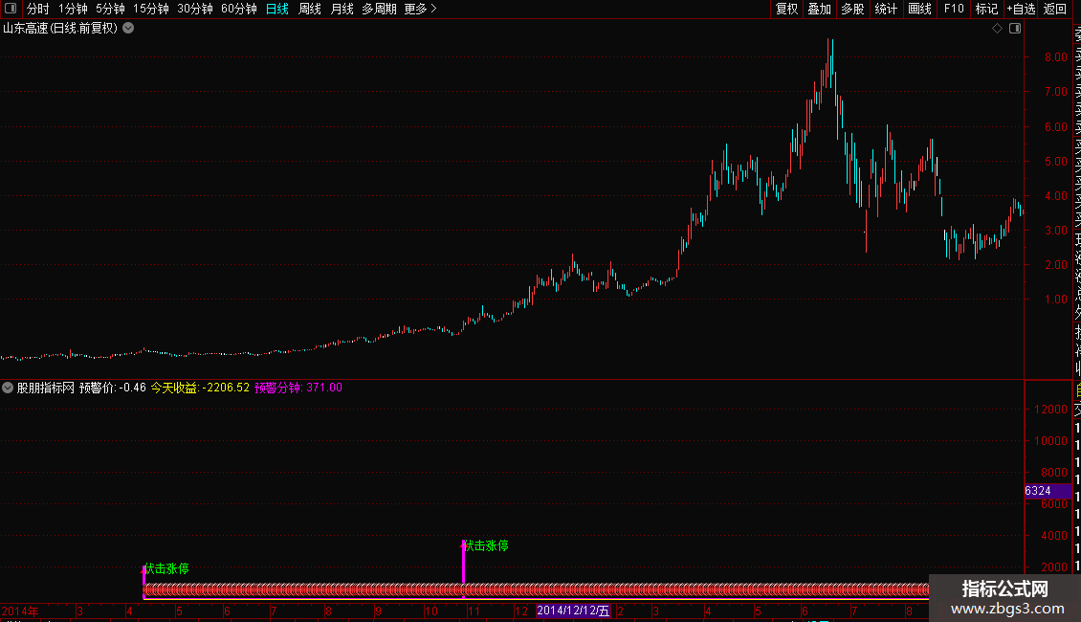Click the 8.00 price axis label
Image resolution: width=1081 pixels, height=622 pixels.
(x=1055, y=57)
